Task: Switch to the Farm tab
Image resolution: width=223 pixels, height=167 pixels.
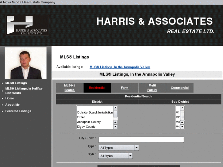Action: [125, 88]
